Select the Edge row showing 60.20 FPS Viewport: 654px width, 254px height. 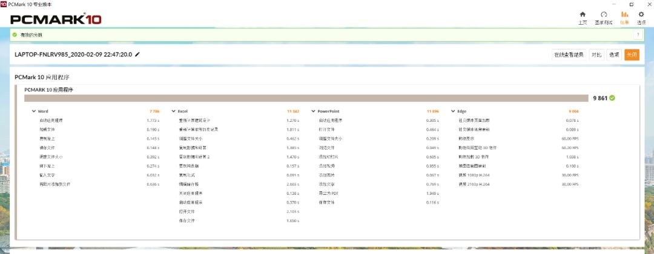518,148
